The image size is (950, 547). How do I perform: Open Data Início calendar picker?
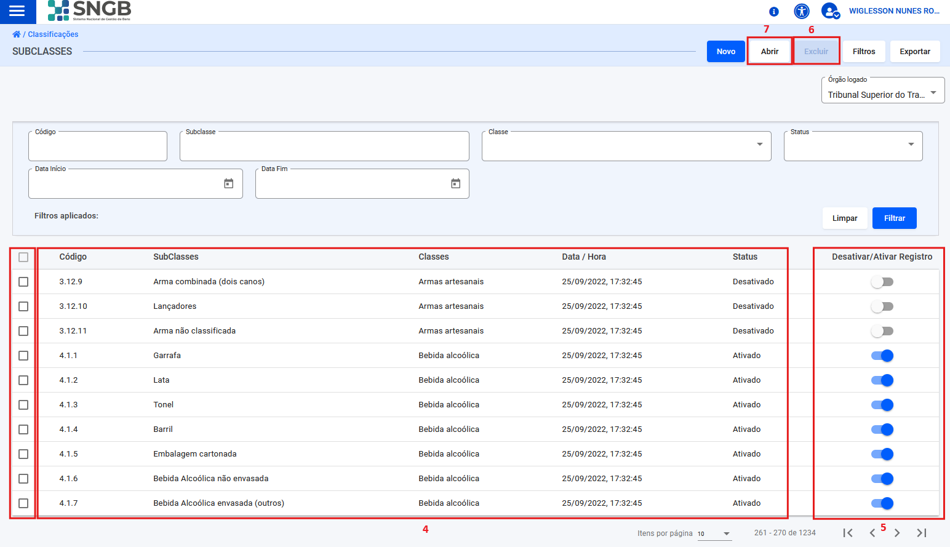(229, 183)
